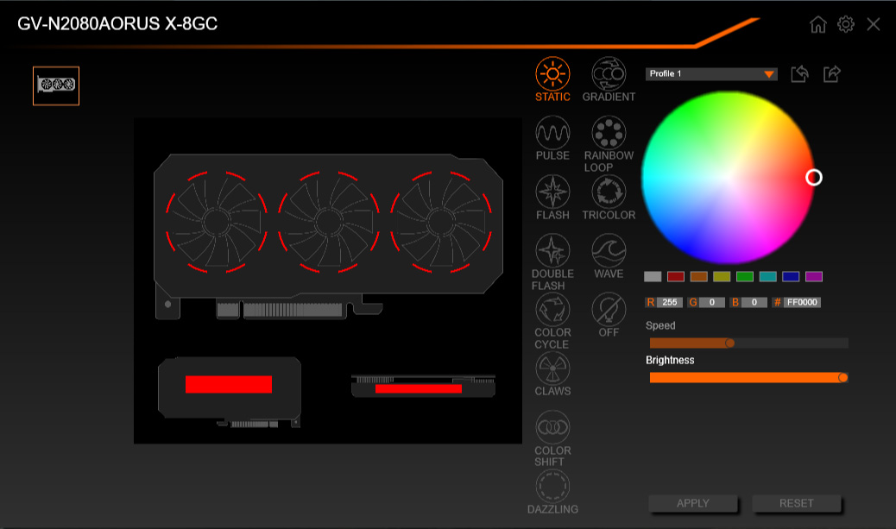The height and width of the screenshot is (529, 896).
Task: Click the color wheel center white area
Action: pyautogui.click(x=729, y=178)
